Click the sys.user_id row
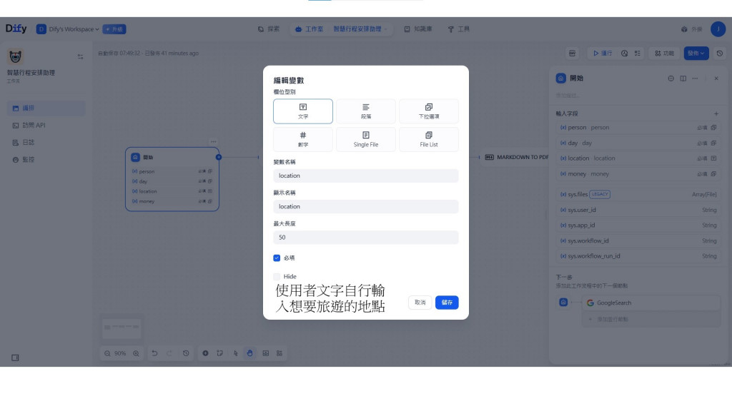The image size is (732, 411). [x=638, y=210]
